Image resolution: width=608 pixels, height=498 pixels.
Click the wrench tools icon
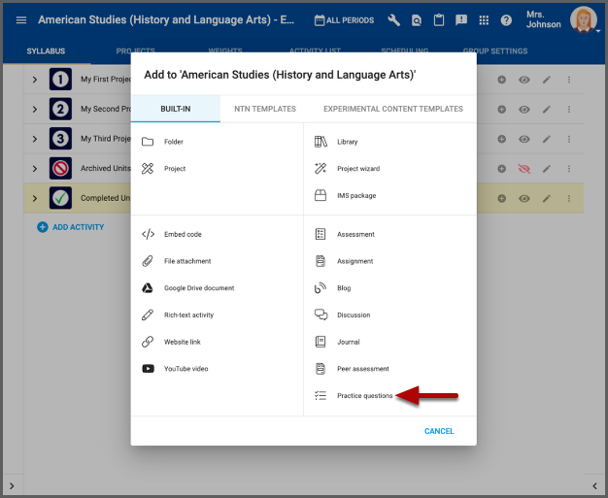[393, 20]
